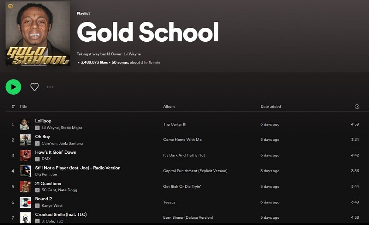Open Lil Wayne artist link under Lollipop
This screenshot has height=225, width=369.
click(x=50, y=128)
